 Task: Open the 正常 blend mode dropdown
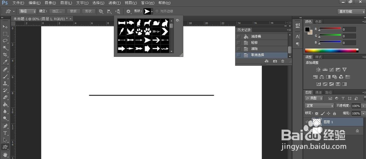pyautogui.click(x=319, y=106)
